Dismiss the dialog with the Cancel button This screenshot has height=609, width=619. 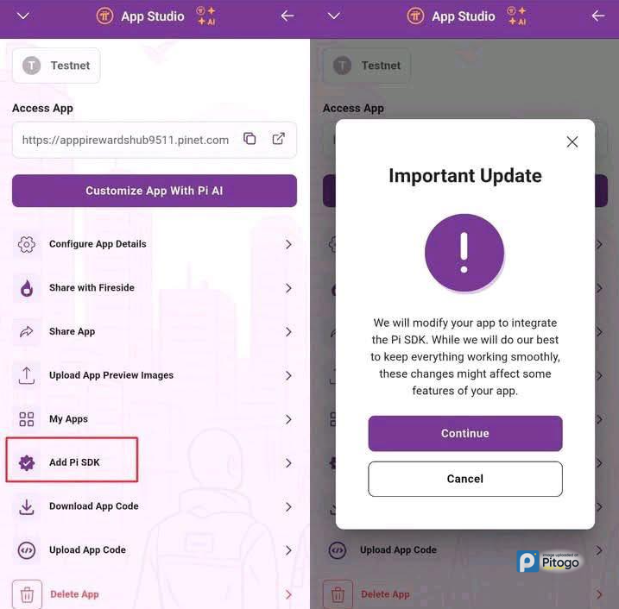pos(465,479)
